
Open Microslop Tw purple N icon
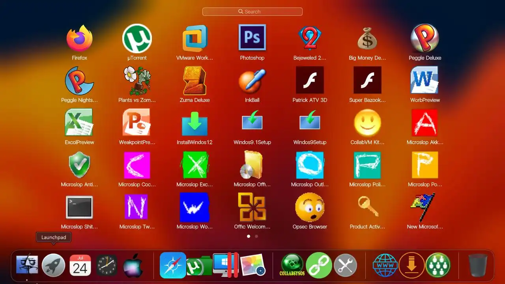tap(137, 207)
